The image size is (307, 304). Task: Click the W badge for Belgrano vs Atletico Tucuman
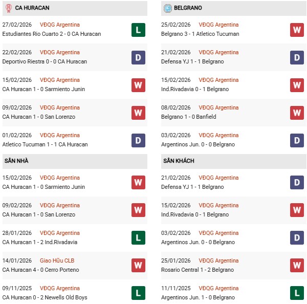(297, 30)
